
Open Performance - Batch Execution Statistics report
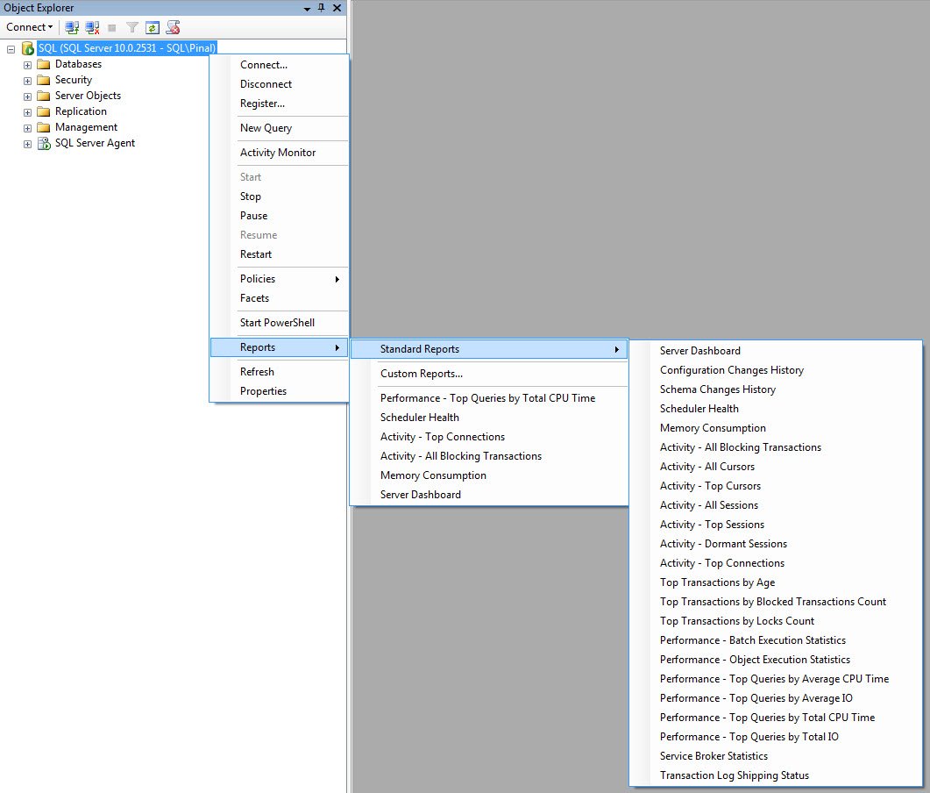pyautogui.click(x=776, y=639)
